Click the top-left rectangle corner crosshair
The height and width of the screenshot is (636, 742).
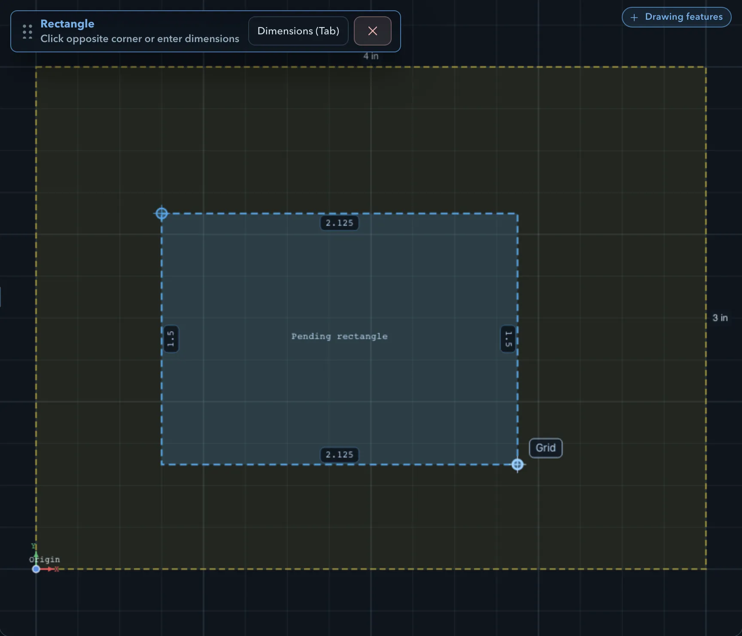tap(161, 213)
